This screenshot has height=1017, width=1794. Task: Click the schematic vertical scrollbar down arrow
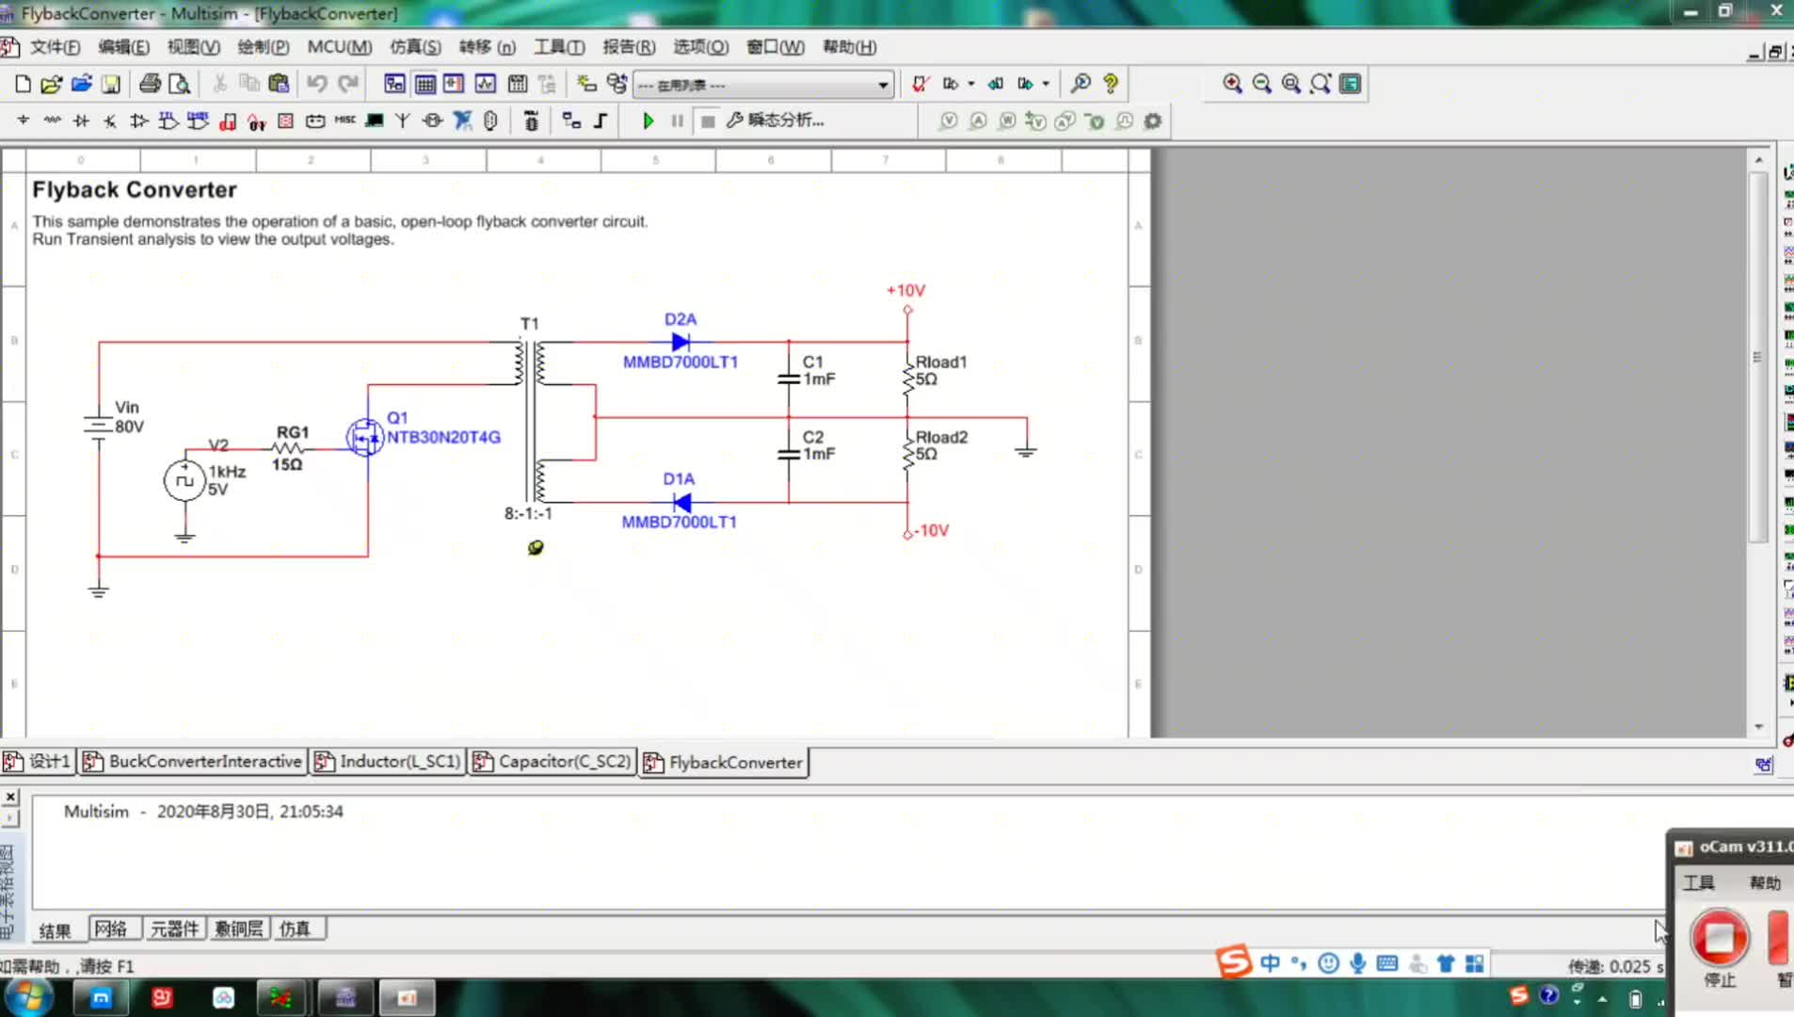[1758, 727]
